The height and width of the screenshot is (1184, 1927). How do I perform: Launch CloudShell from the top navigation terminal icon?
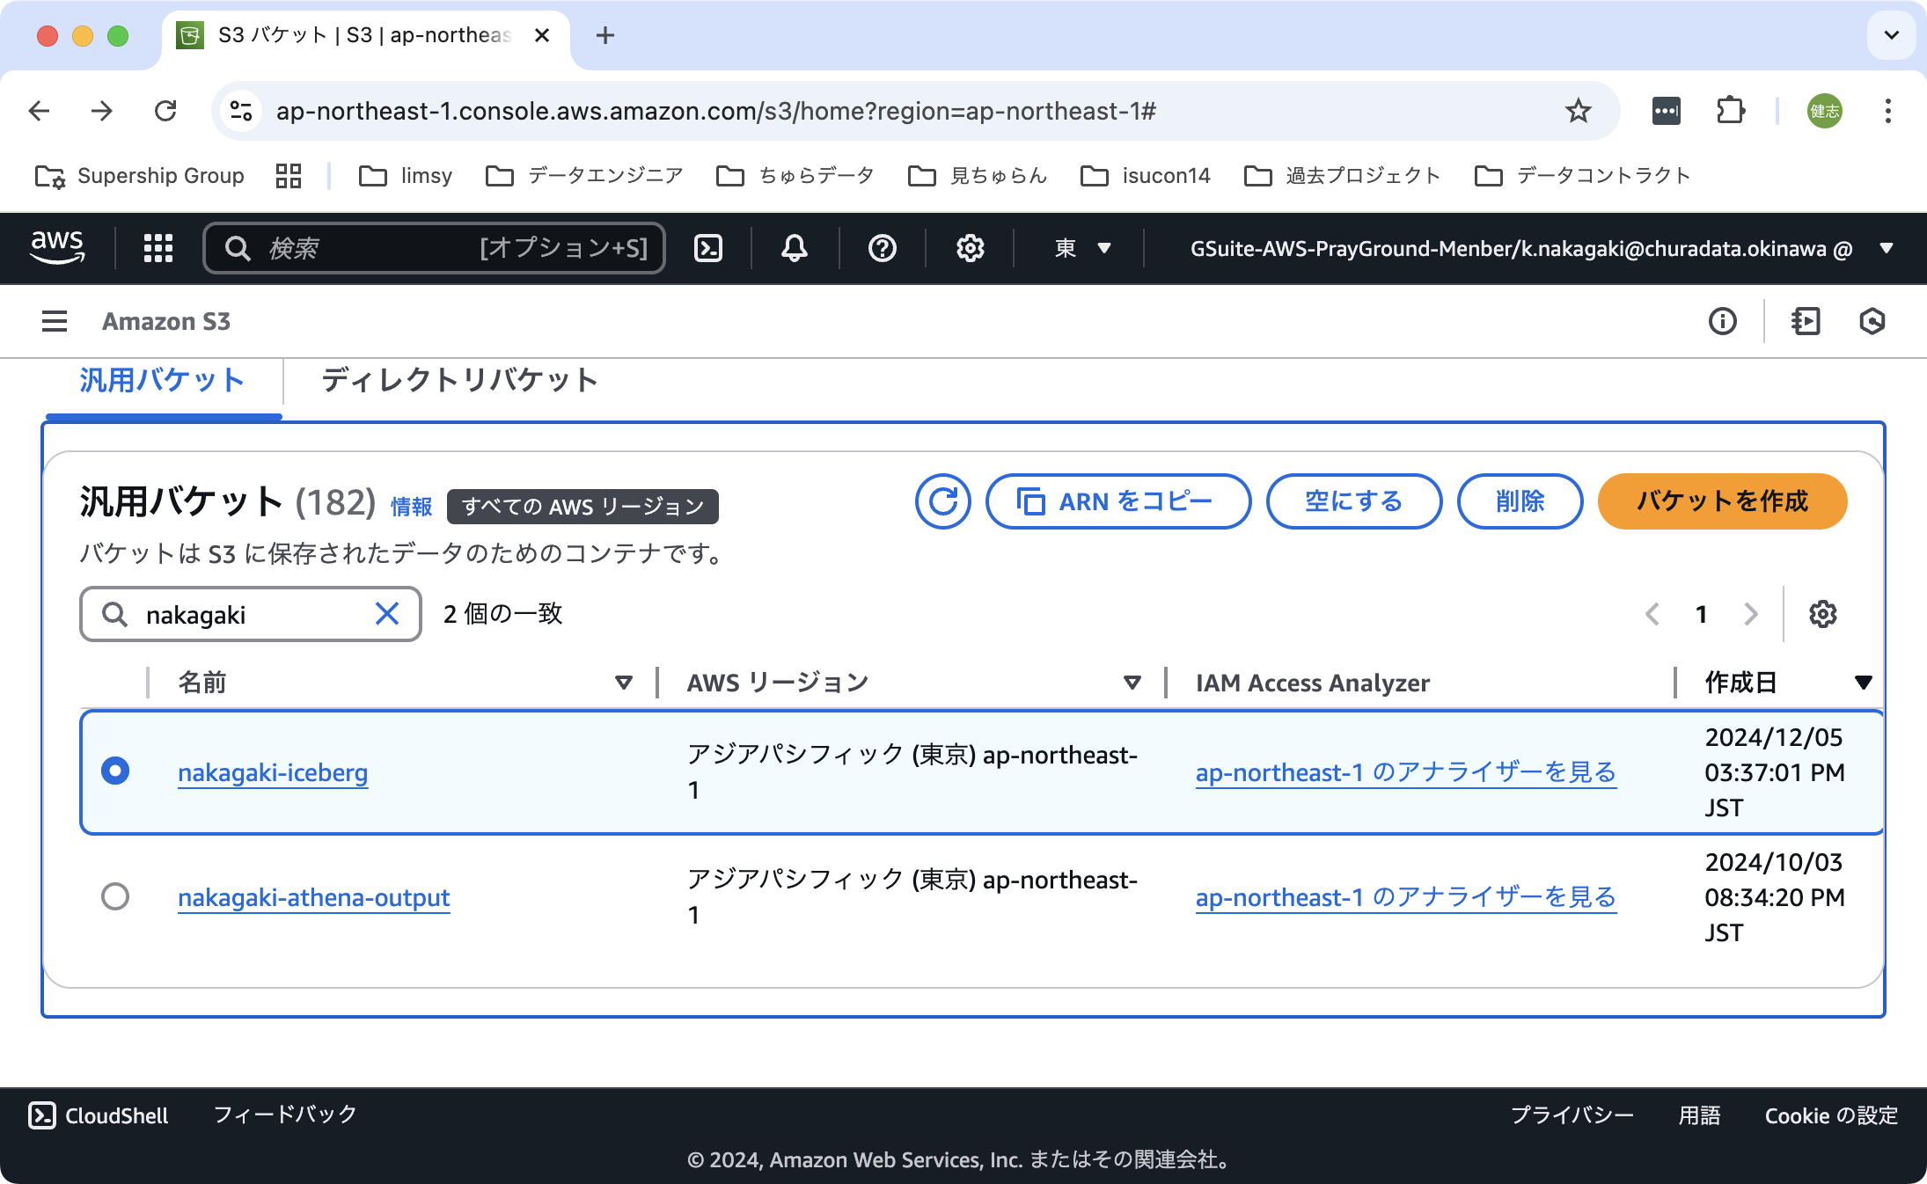pyautogui.click(x=709, y=248)
